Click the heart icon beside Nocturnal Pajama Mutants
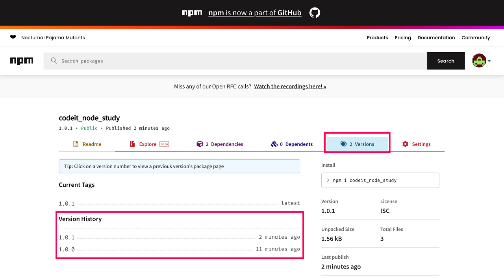Viewport: 504px width, 278px height. point(13,37)
